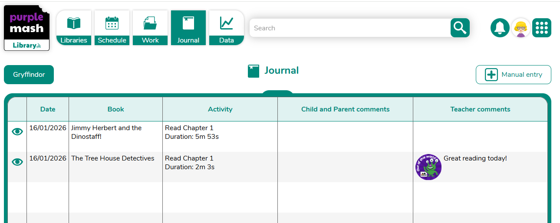Click the magnifying glass search button
The width and height of the screenshot is (560, 223).
tap(460, 28)
